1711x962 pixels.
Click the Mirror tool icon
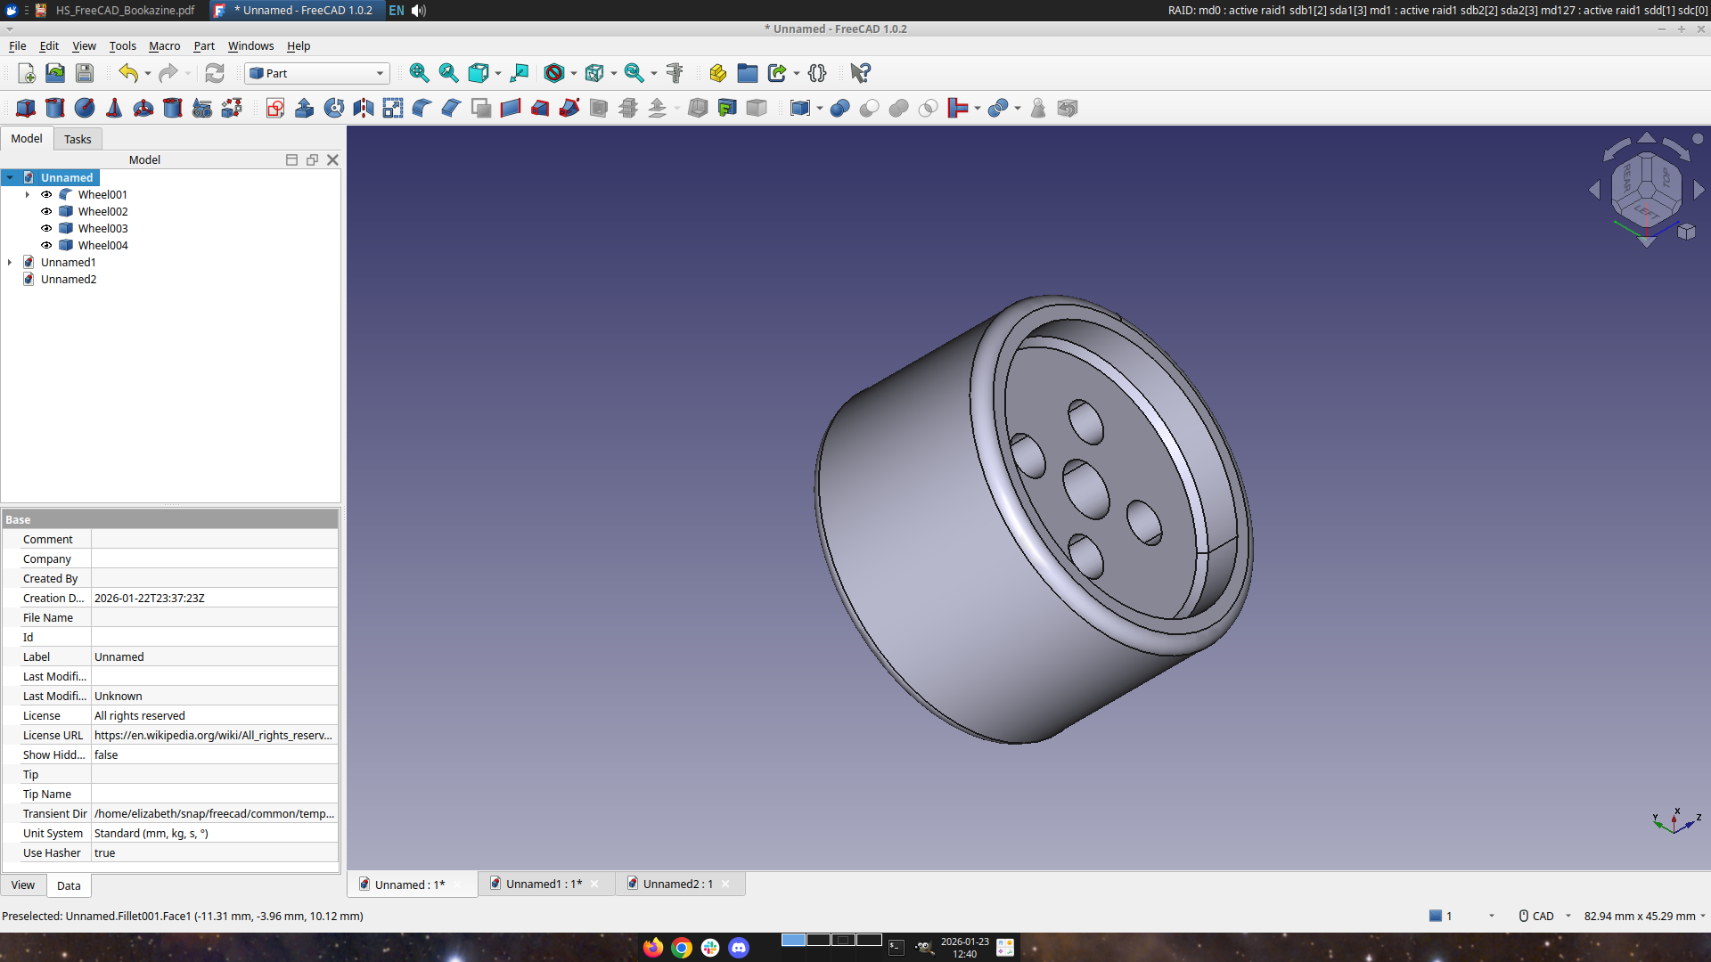(363, 108)
